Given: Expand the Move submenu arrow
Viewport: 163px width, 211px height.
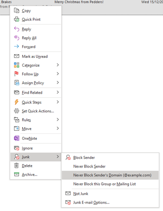Looking at the screenshot, I should pyautogui.click(x=57, y=128).
